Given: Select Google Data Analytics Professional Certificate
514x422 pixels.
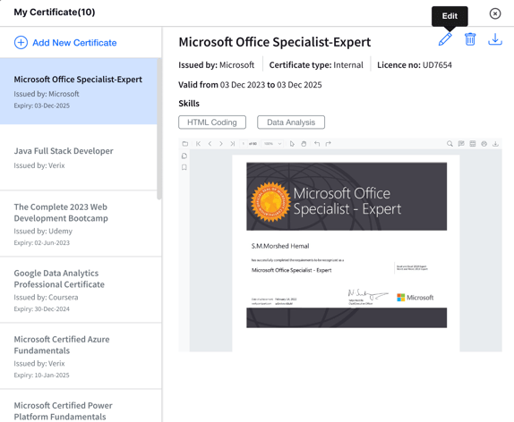Looking at the screenshot, I should [81, 290].
